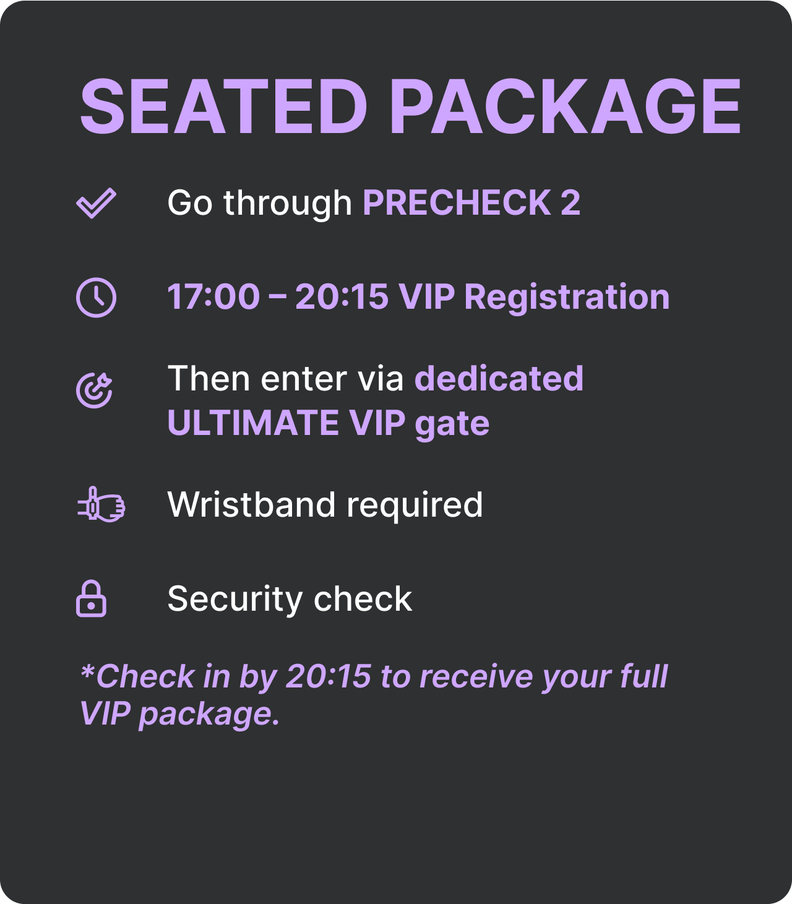The image size is (792, 904).
Task: Select the purple PRECHECK 2 text
Action: click(471, 203)
